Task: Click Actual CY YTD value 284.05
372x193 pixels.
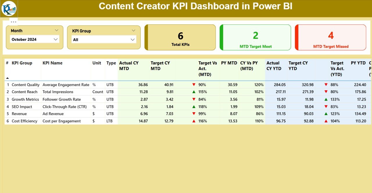Action: [x=280, y=85]
